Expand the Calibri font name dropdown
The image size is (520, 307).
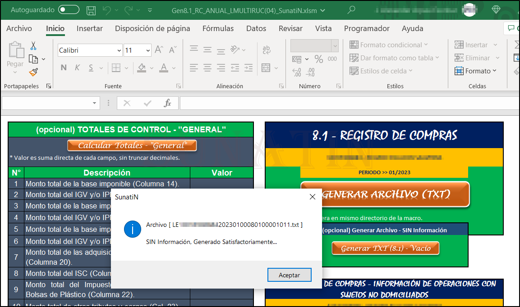119,50
